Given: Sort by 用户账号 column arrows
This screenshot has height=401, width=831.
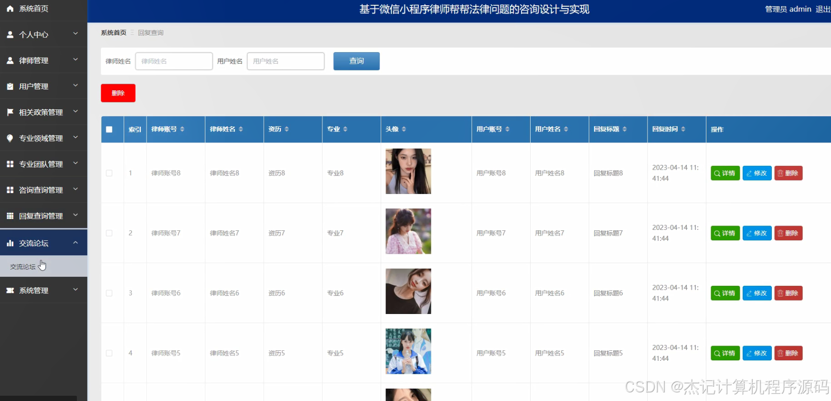Looking at the screenshot, I should click(x=507, y=129).
